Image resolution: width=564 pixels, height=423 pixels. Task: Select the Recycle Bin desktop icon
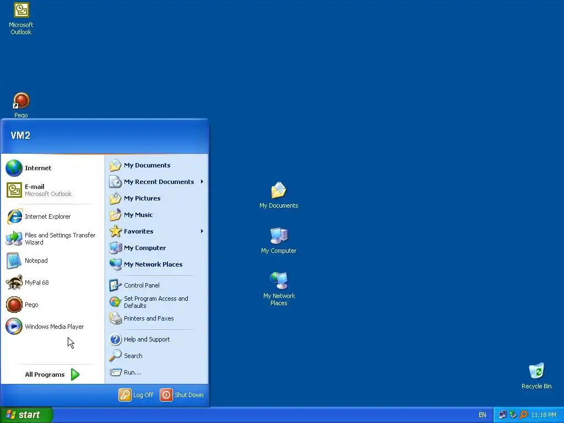click(536, 371)
